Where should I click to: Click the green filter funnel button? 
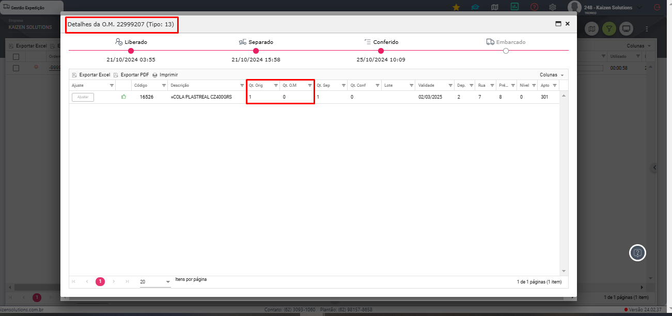click(x=608, y=29)
